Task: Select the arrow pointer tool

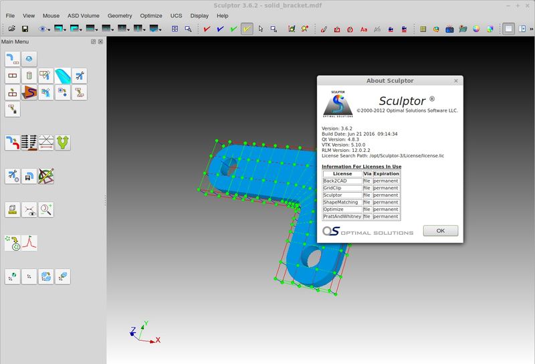Action: click(x=261, y=29)
